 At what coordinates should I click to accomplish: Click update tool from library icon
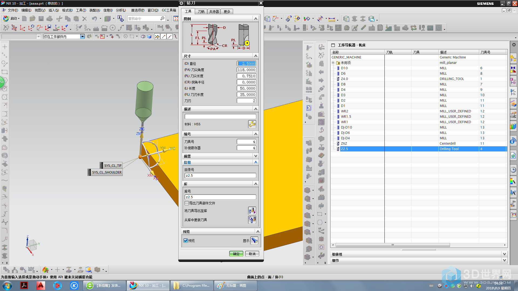(252, 220)
